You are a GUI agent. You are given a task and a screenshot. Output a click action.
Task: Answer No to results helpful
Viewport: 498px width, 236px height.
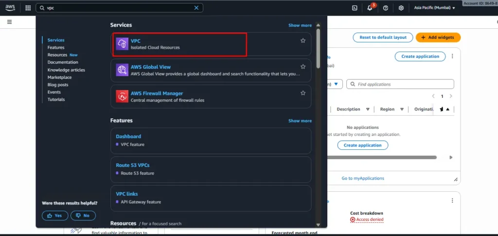(x=83, y=216)
